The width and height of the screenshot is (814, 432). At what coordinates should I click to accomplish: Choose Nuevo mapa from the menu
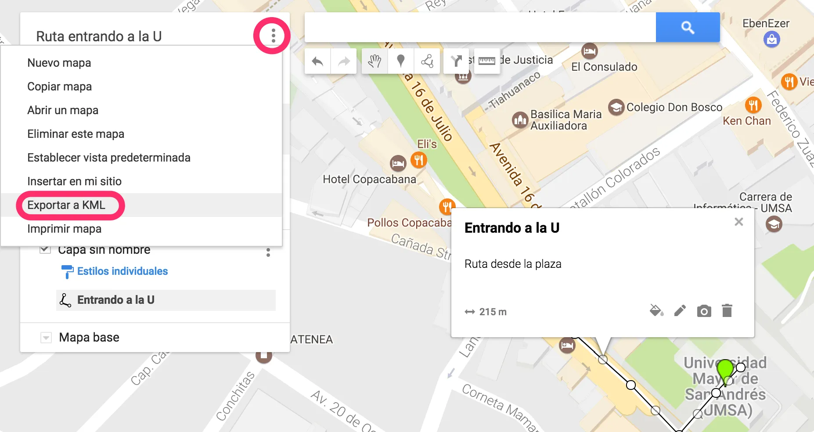(141, 63)
